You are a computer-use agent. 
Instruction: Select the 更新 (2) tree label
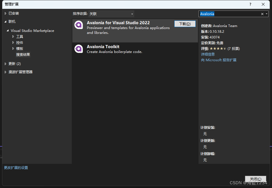click(x=15, y=64)
